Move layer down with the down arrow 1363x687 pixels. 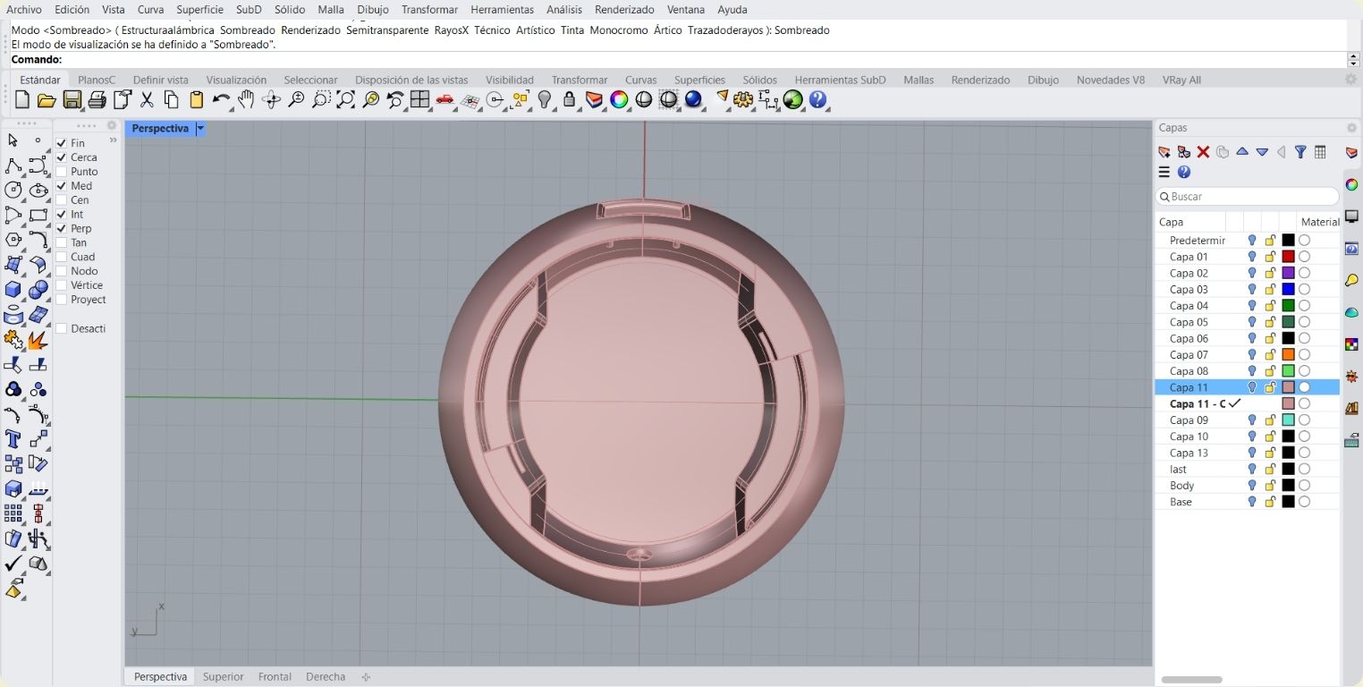(x=1262, y=152)
